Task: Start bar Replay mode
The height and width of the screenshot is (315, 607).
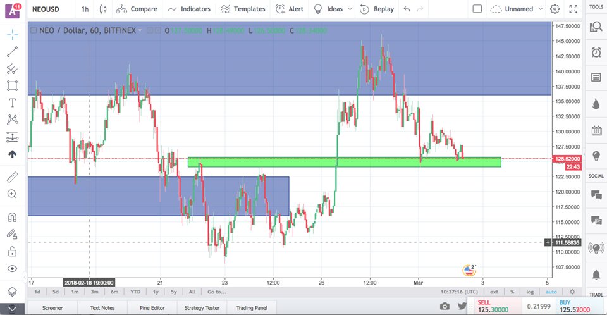Action: (377, 9)
